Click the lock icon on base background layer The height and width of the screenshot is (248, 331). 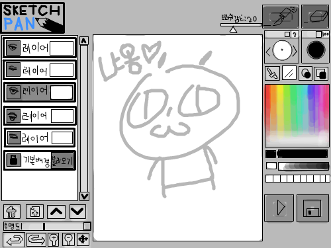pos(13,160)
